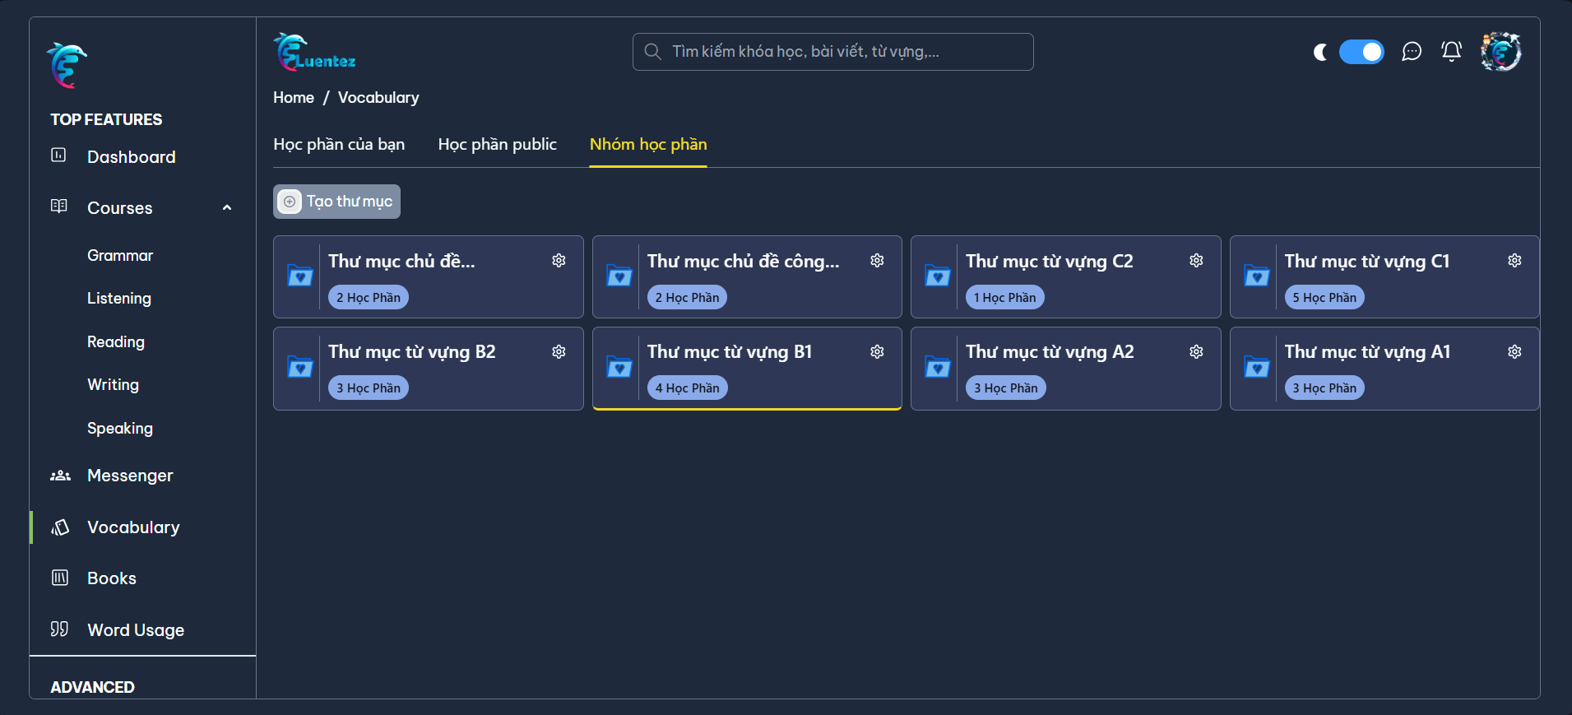Screen dimensions: 1572x715
Task: Open settings gear for Thư mục từ vựng B1
Action: [878, 352]
